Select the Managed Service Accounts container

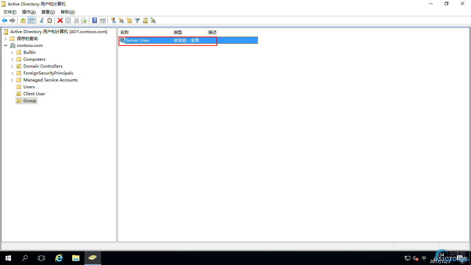[x=50, y=80]
